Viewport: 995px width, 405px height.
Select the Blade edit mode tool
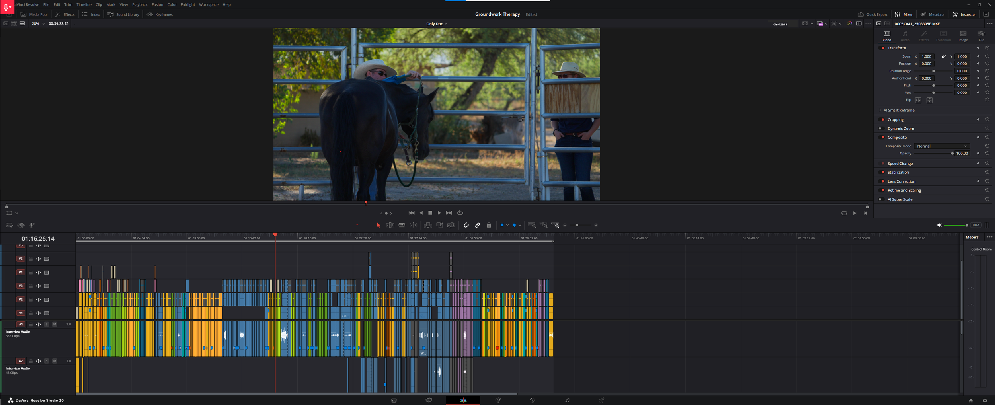[x=401, y=225]
